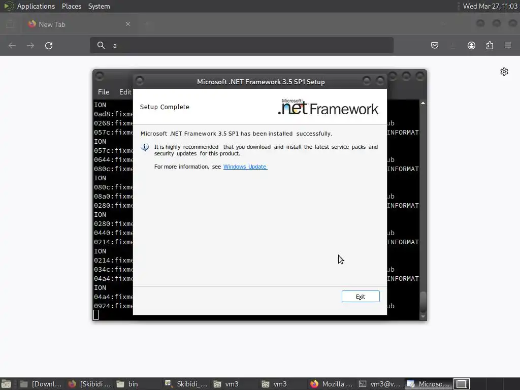Click the Firefox forward arrow
This screenshot has height=390, width=520.
click(x=30, y=45)
